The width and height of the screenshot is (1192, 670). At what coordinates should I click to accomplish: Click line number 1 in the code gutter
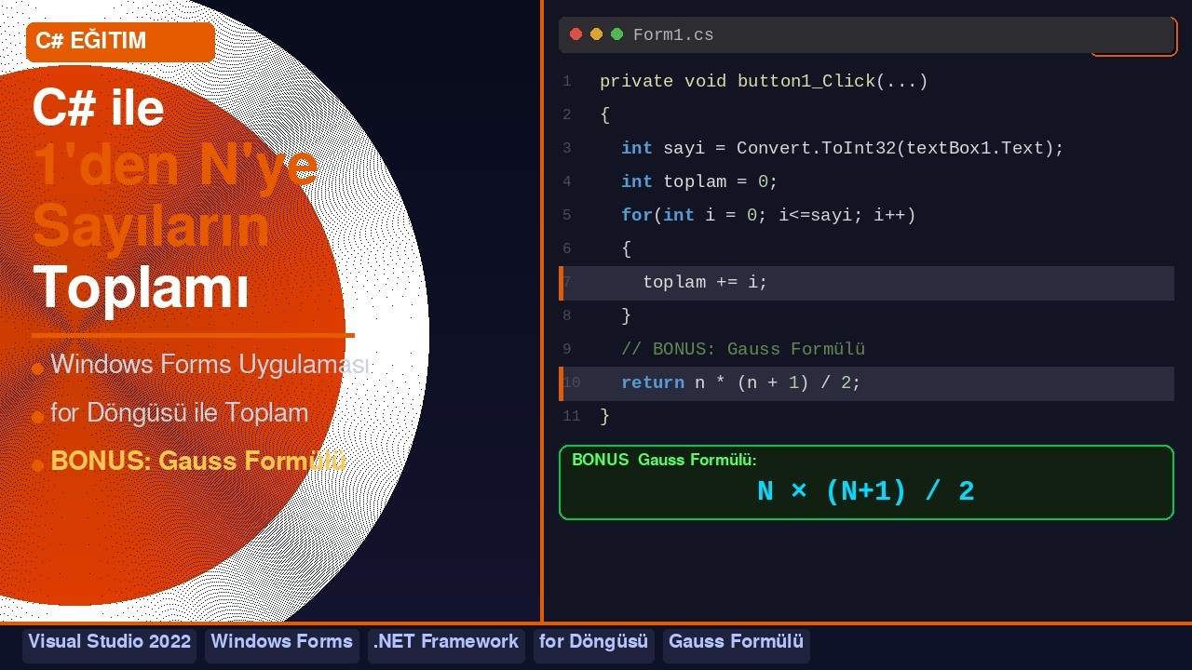click(x=566, y=81)
